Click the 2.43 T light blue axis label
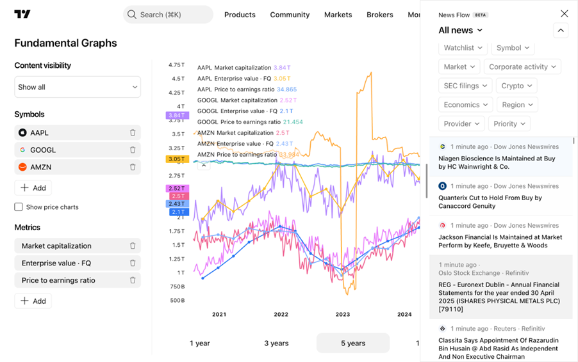The width and height of the screenshot is (578, 362). [x=177, y=204]
